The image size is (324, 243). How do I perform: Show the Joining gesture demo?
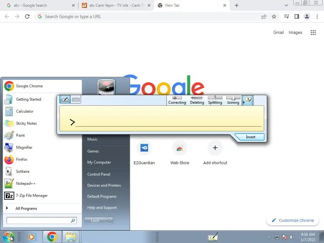tap(233, 100)
